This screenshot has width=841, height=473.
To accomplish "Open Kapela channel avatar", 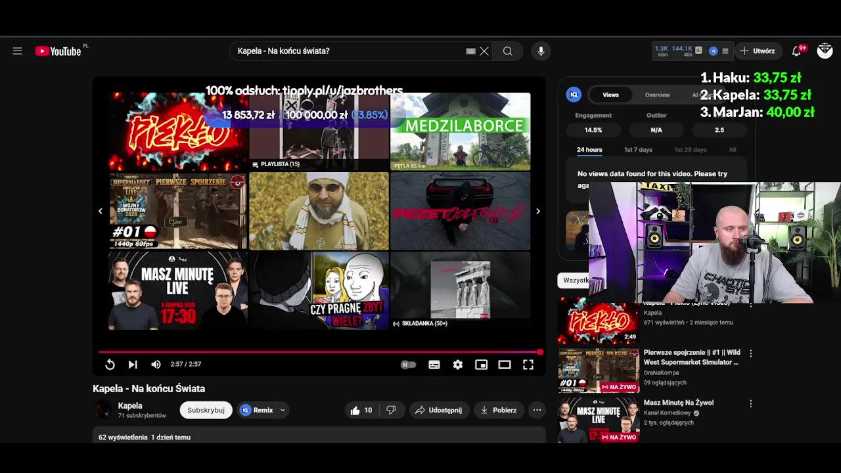I will point(103,410).
